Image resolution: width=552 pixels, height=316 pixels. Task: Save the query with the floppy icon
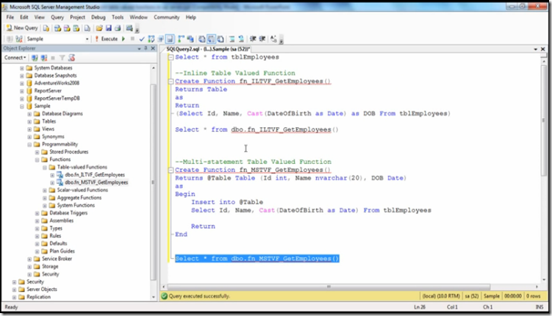109,28
